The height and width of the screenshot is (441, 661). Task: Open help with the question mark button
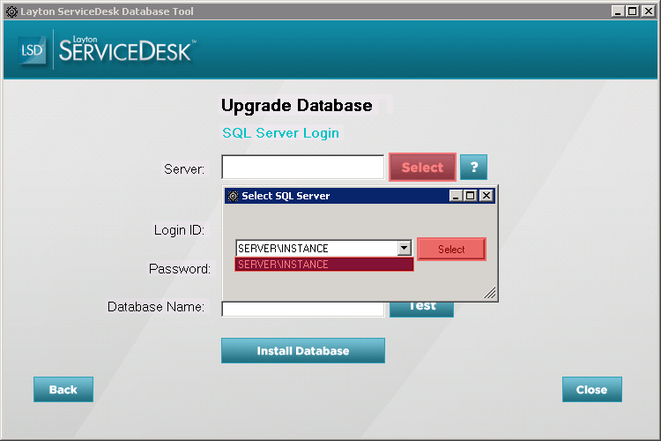coord(473,167)
